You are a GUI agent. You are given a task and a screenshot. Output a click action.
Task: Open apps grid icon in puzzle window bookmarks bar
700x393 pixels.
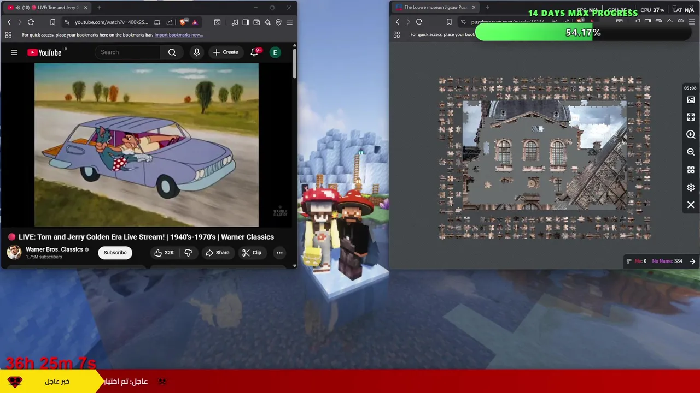(396, 34)
